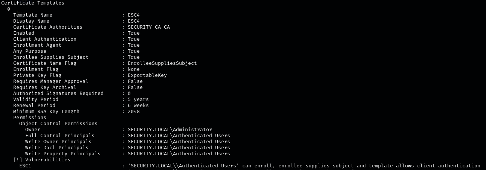
Task: Click the Requires Manager Approval label
Action: (x=51, y=81)
